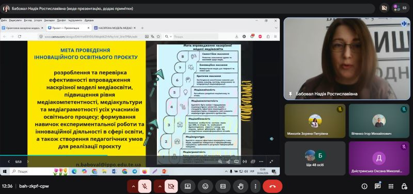
Task: Open host controls lock icon
Action: pyautogui.click(x=404, y=186)
